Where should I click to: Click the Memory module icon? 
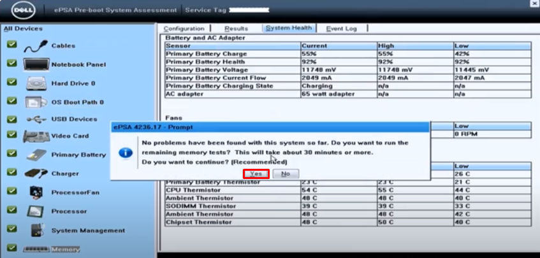pyautogui.click(x=36, y=249)
